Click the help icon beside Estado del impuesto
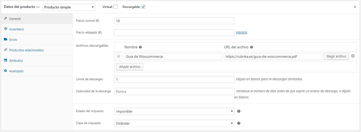The height and width of the screenshot is (132, 361). pyautogui.click(x=239, y=111)
